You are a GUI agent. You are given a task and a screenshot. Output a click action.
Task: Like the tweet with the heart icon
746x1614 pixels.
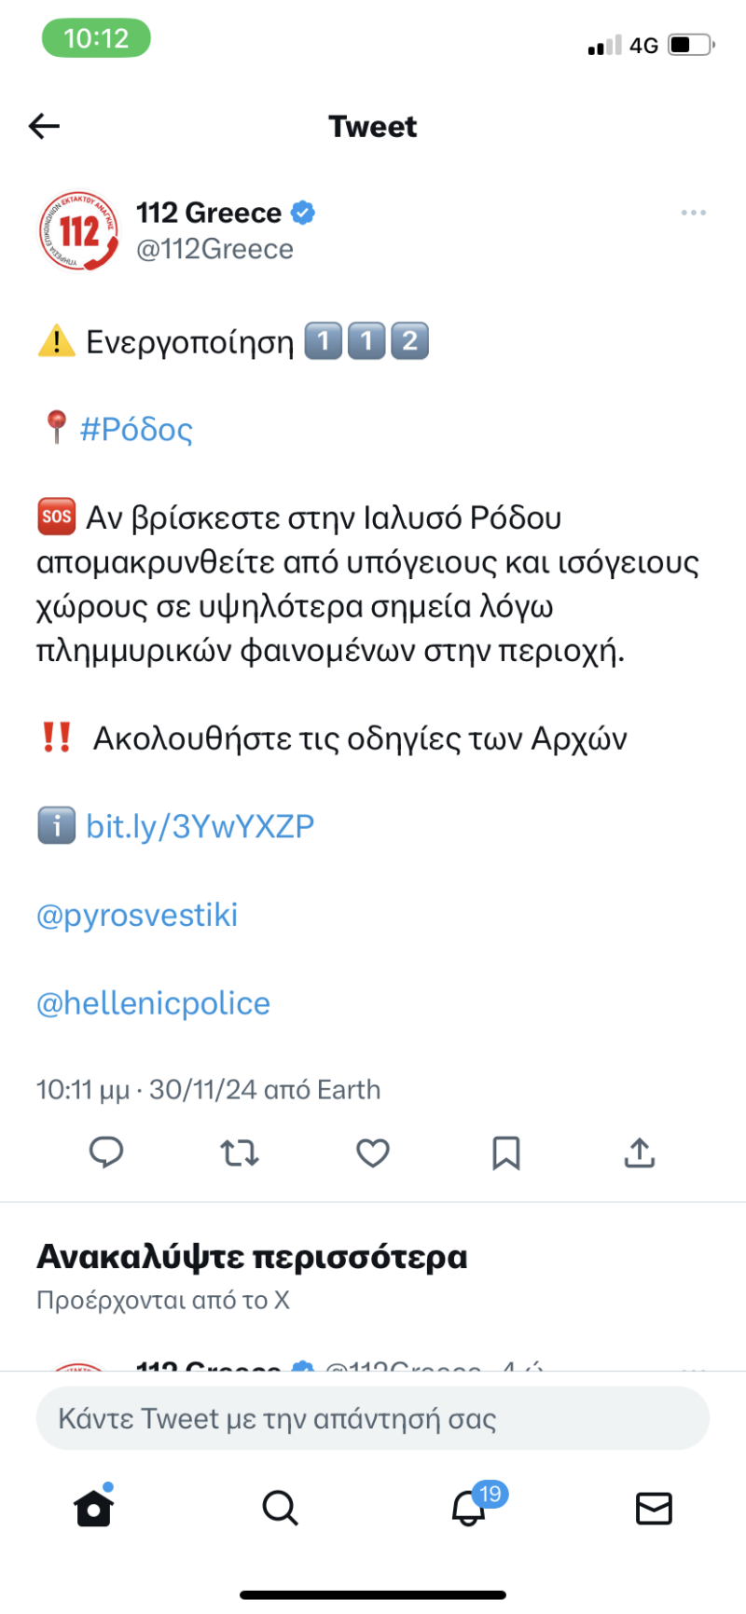373,1153
